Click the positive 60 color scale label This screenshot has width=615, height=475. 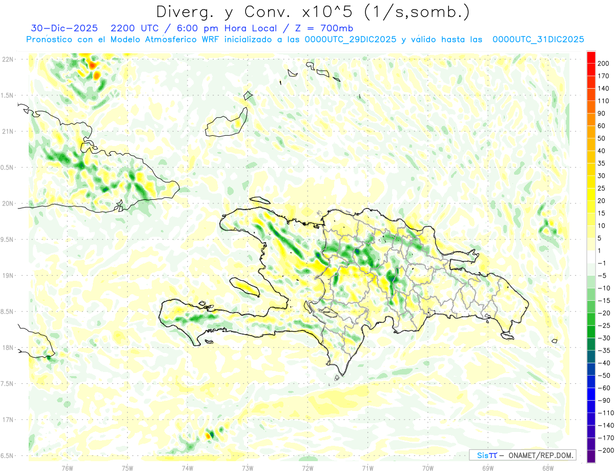pos(602,126)
